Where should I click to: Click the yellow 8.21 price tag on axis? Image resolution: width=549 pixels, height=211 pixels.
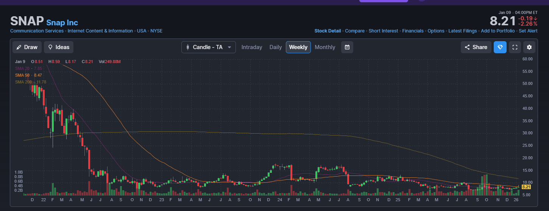(x=527, y=187)
